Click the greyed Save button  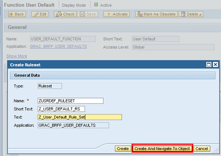(88, 14)
